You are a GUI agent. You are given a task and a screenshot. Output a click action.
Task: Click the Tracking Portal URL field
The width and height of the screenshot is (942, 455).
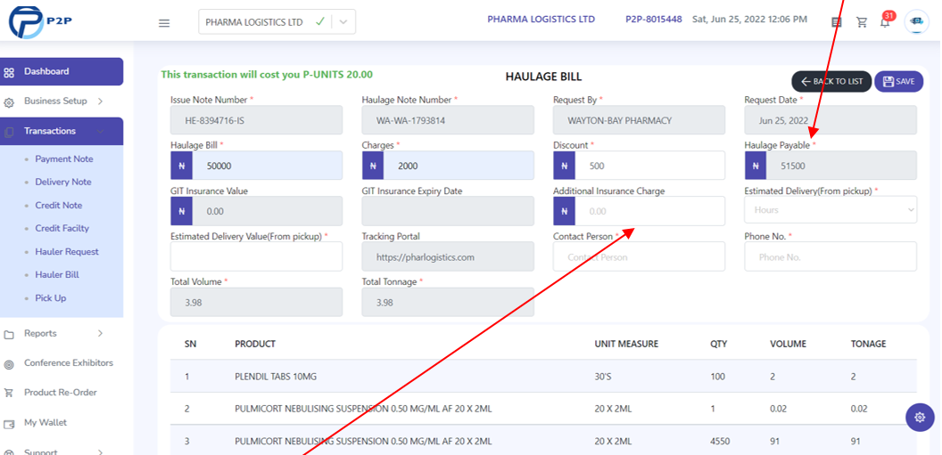point(448,256)
